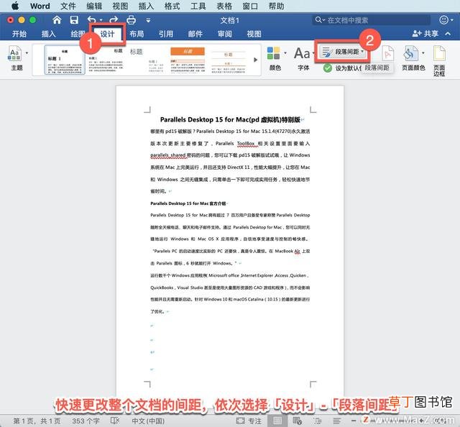Viewport: 460px width, 427px height.
Task: Click the page count status 第1页,共1页
Action: (37, 421)
